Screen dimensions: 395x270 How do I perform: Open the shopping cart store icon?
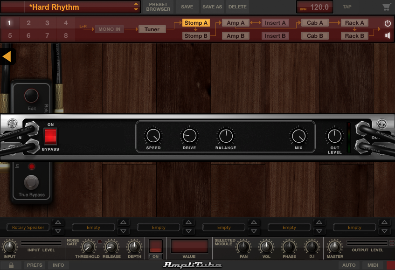387,7
